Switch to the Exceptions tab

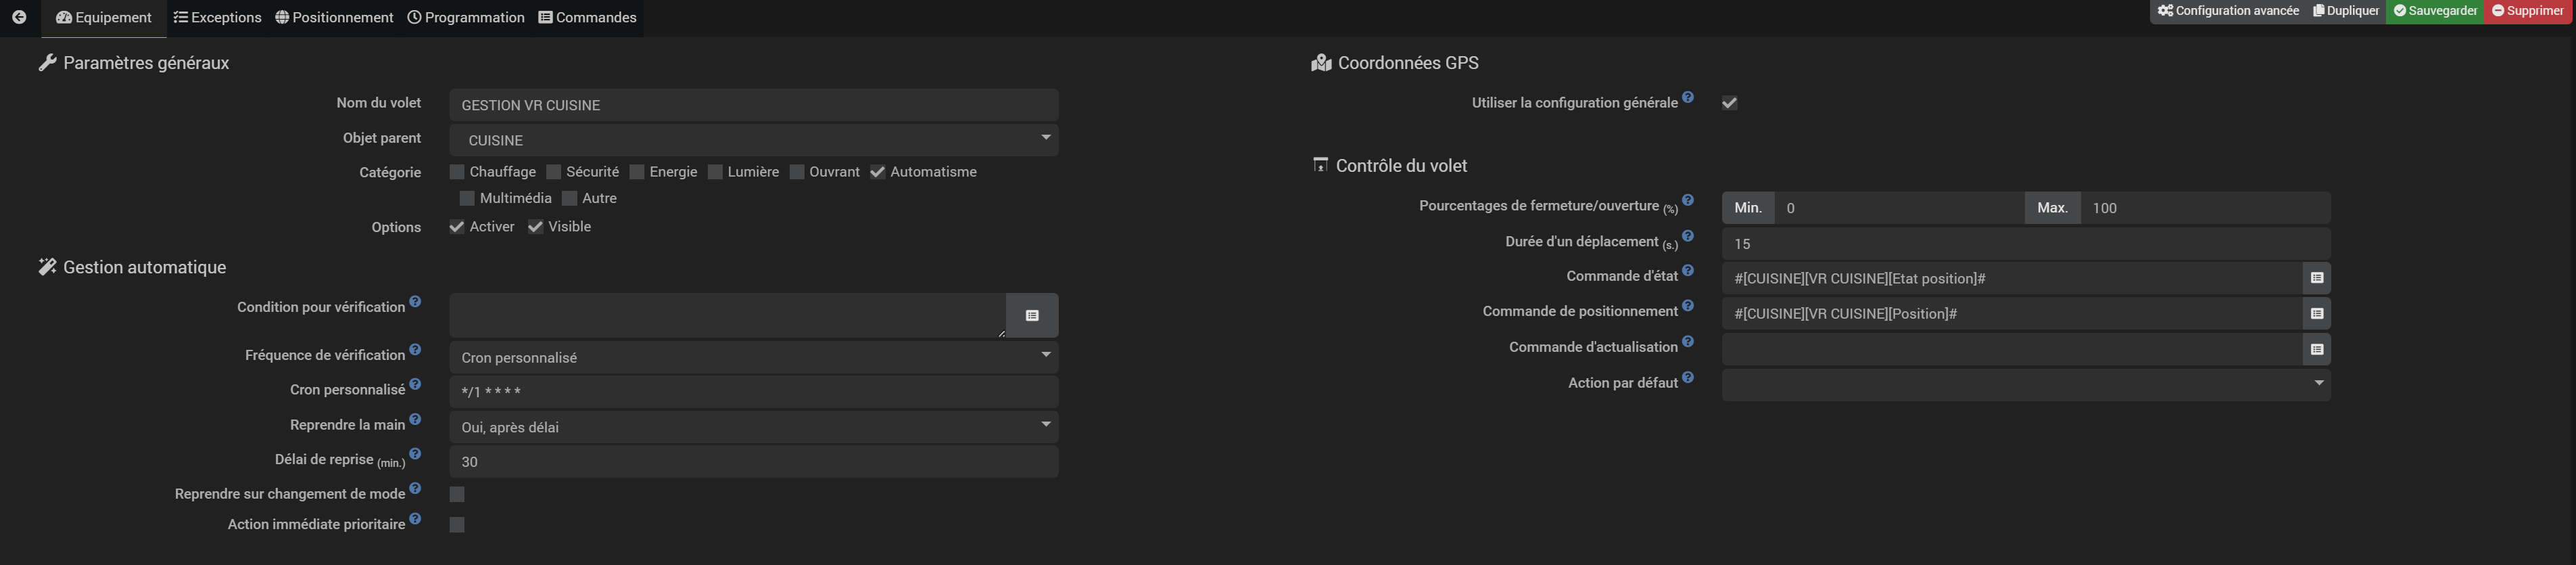217,18
